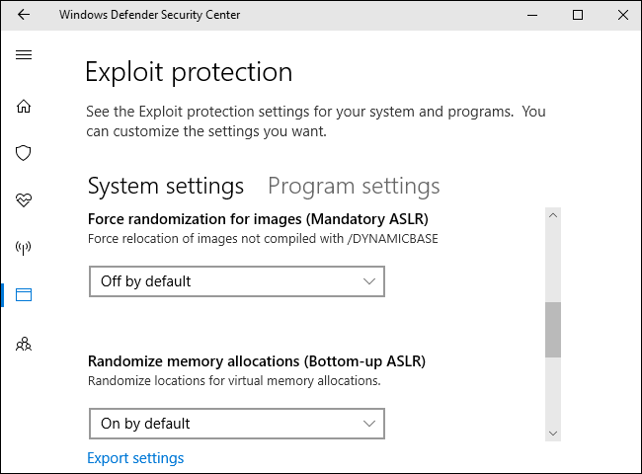Screen dimensions: 642x474
Task: Click the settings list scrollbar thumb
Action: [x=553, y=329]
